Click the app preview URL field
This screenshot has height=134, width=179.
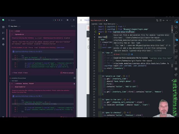[87, 20]
